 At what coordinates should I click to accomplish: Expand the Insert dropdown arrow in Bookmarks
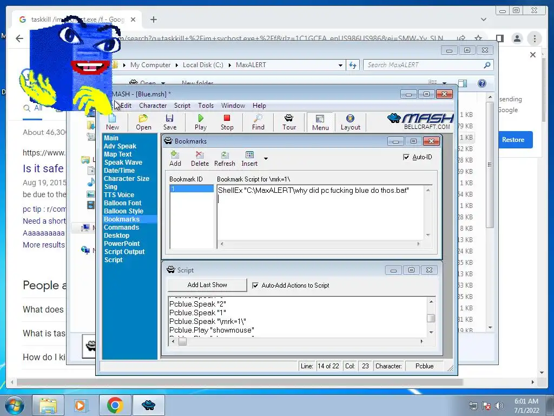266,159
